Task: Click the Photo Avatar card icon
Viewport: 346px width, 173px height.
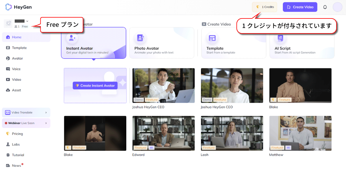Action: [x=140, y=38]
